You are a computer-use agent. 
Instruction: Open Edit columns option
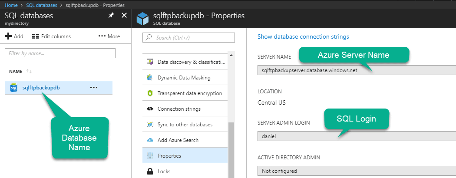pos(52,36)
